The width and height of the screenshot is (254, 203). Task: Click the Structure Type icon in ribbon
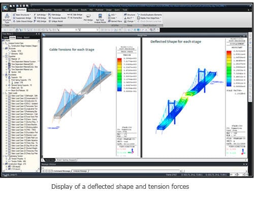[7, 18]
